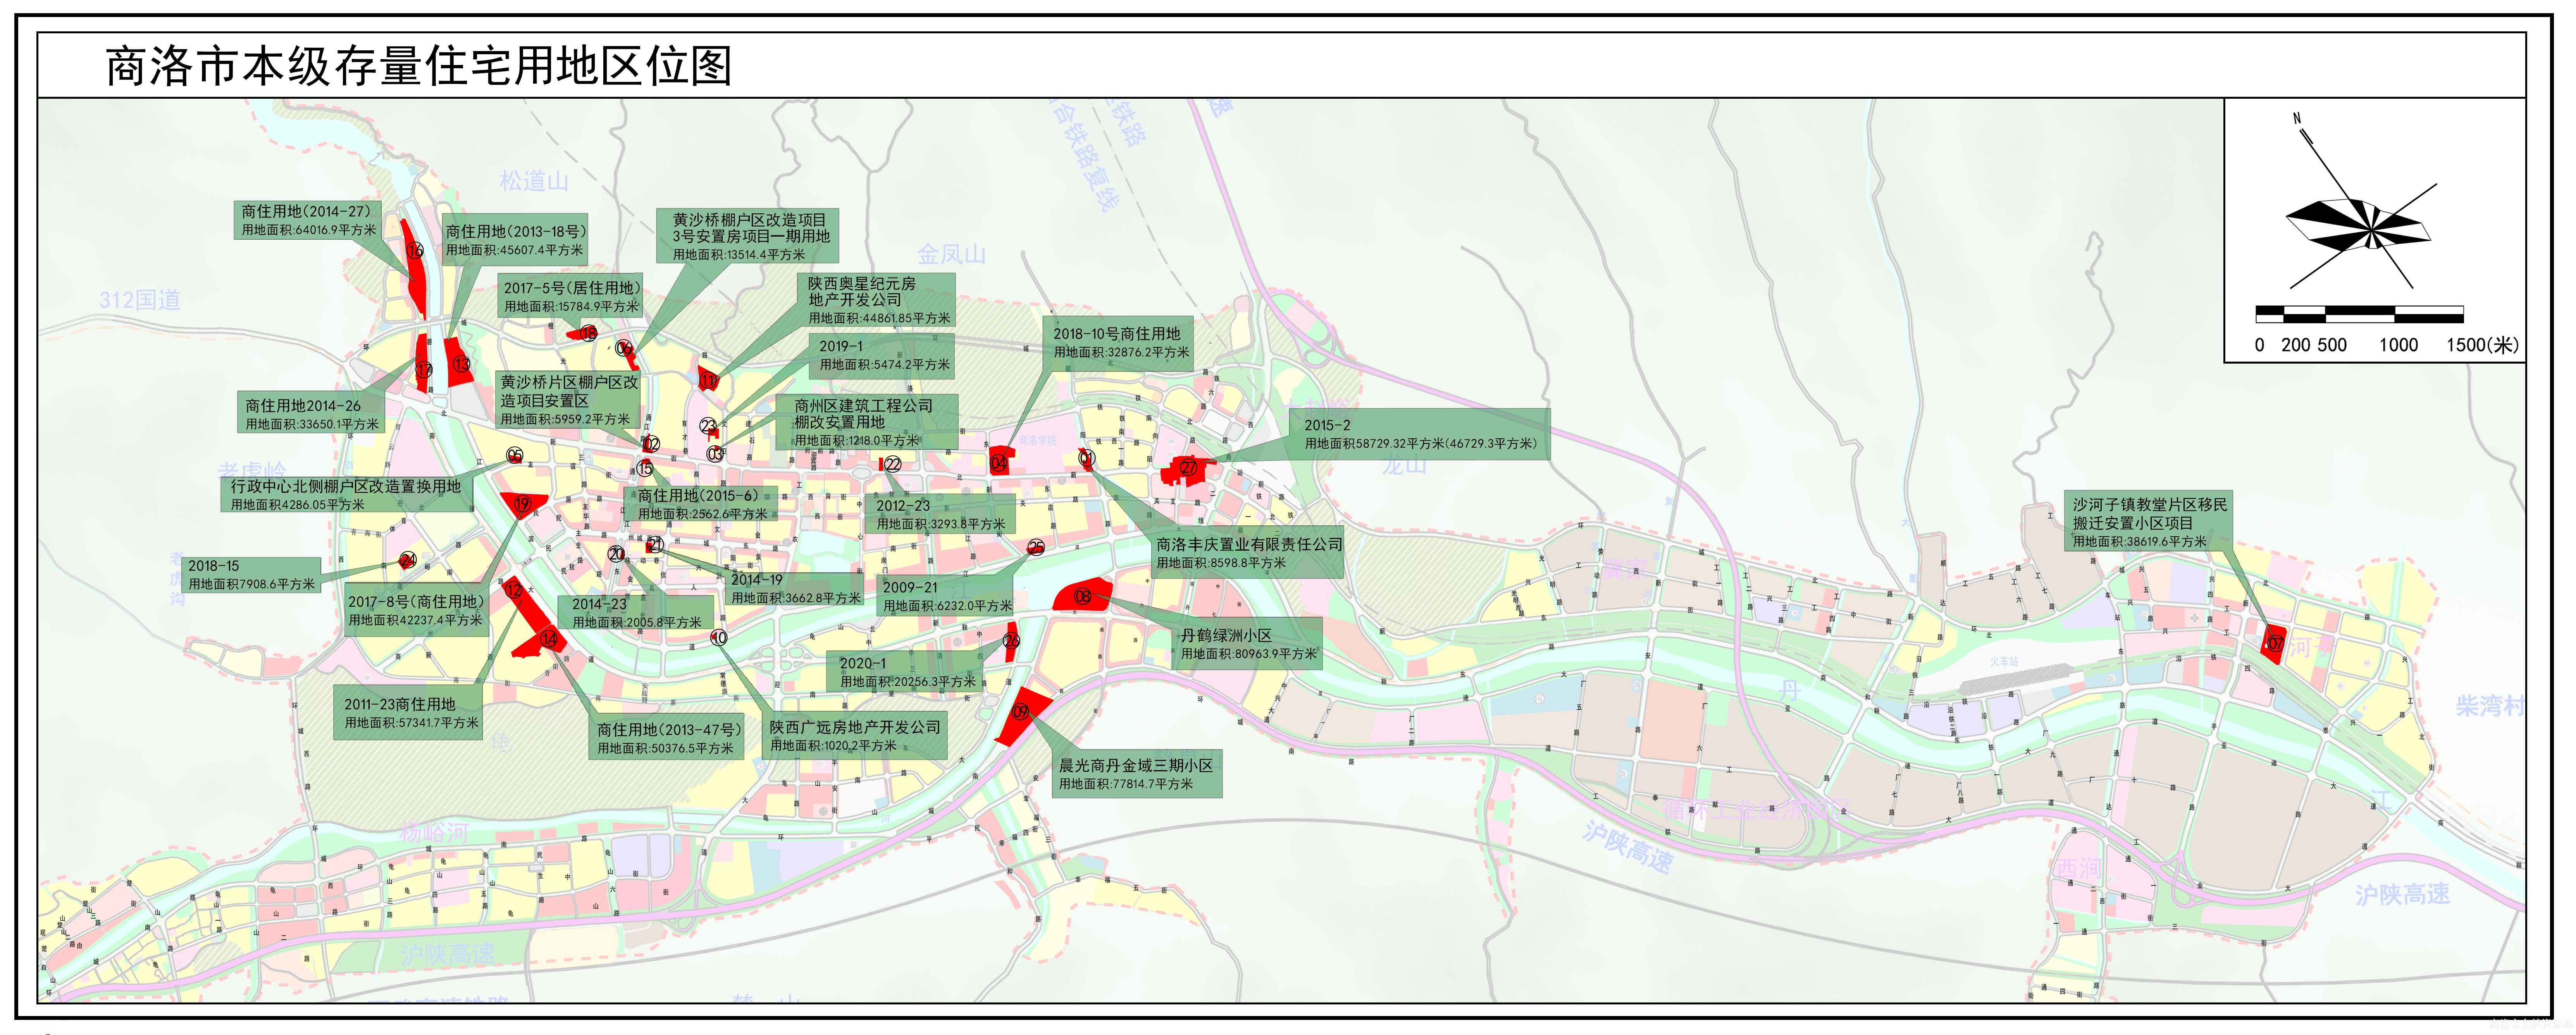Screen dimensions: 2576x1035
Task: Select circled parcel marker 05
Action: point(515,457)
